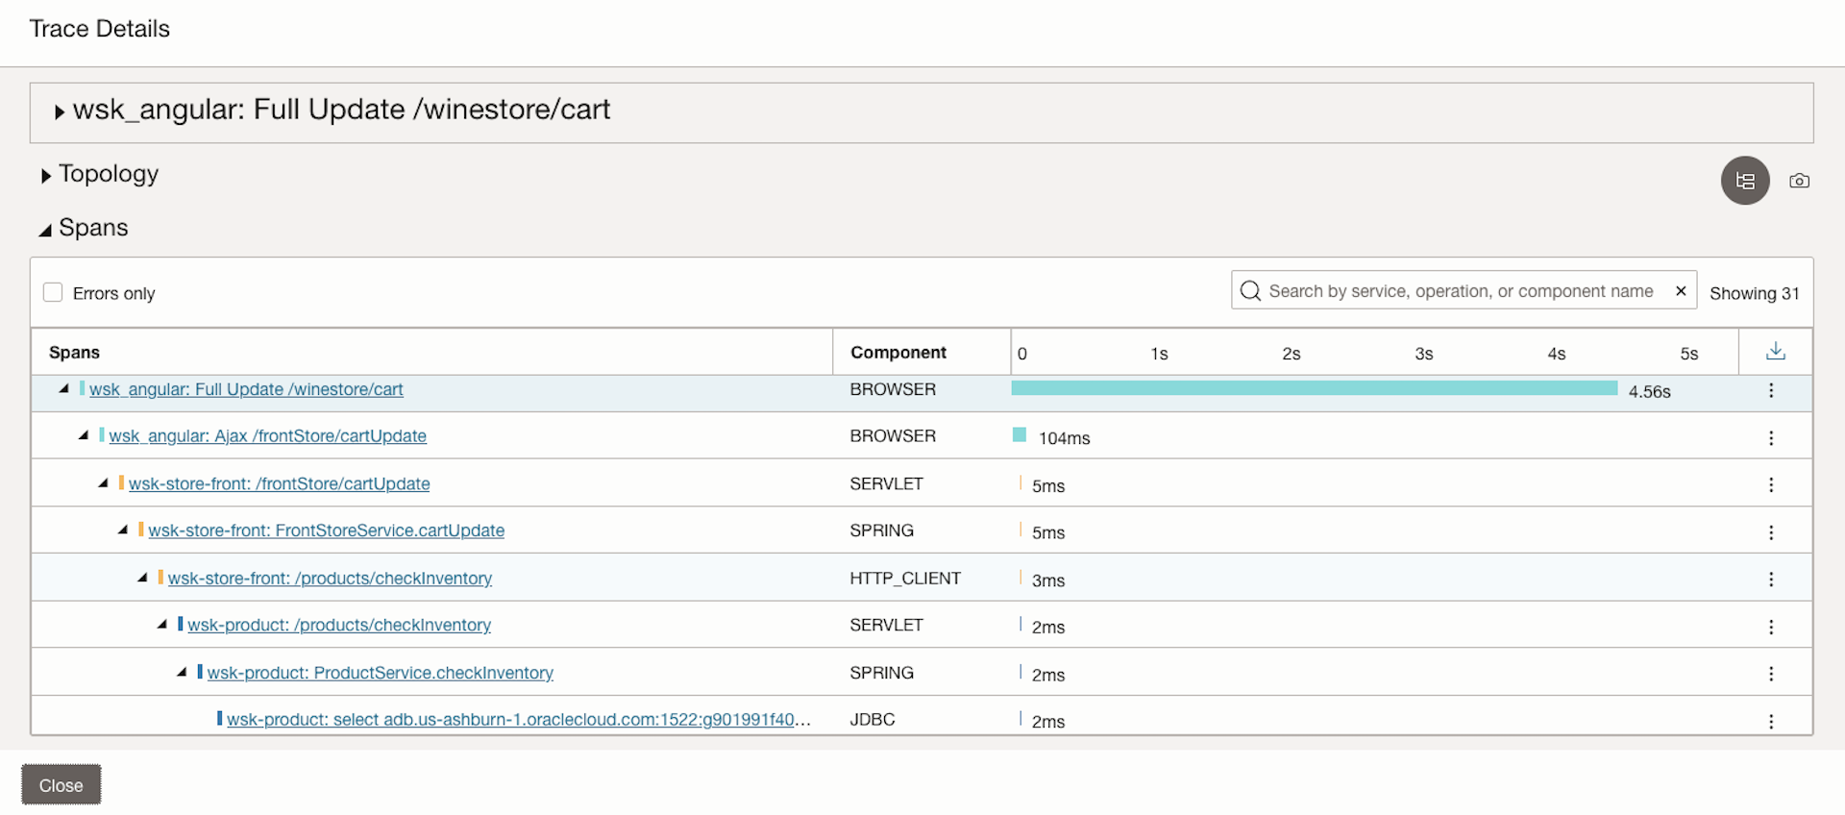Viewport: 1845px width, 815px height.
Task: Open actions menu for JDBC select span row
Action: coord(1770,722)
